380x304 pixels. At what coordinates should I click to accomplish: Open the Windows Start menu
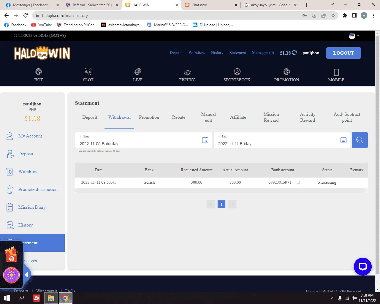click(x=7, y=298)
